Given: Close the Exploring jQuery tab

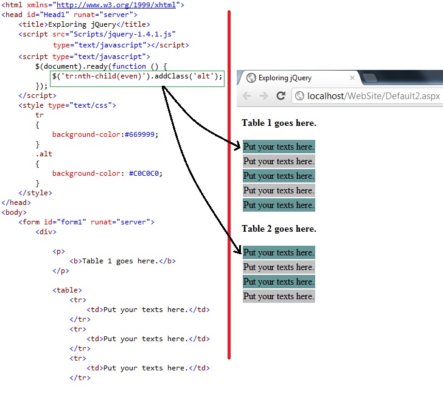Looking at the screenshot, I should (x=352, y=78).
